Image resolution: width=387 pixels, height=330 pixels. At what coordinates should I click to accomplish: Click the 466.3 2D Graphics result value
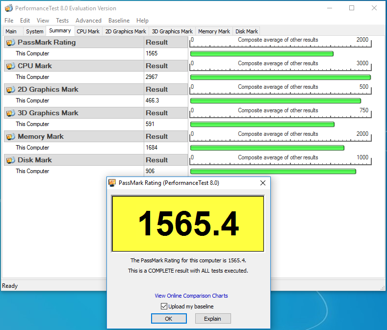click(x=152, y=101)
